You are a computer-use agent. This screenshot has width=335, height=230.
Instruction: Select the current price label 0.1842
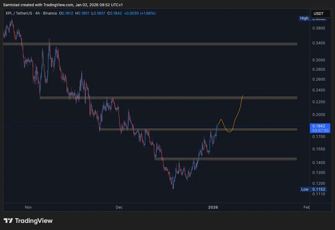click(319, 126)
